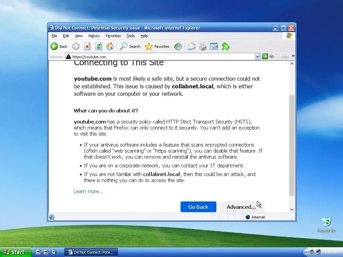Go back with the green Back arrow

click(x=59, y=46)
